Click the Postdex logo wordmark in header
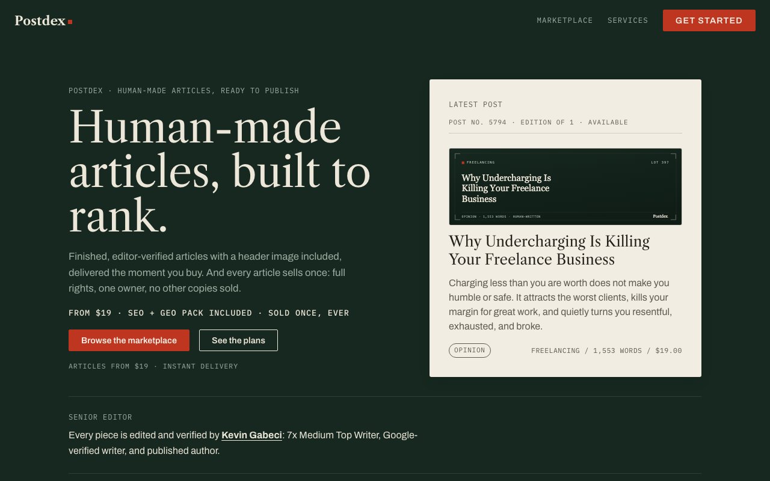Screen dimensions: 770x481 (x=40, y=20)
